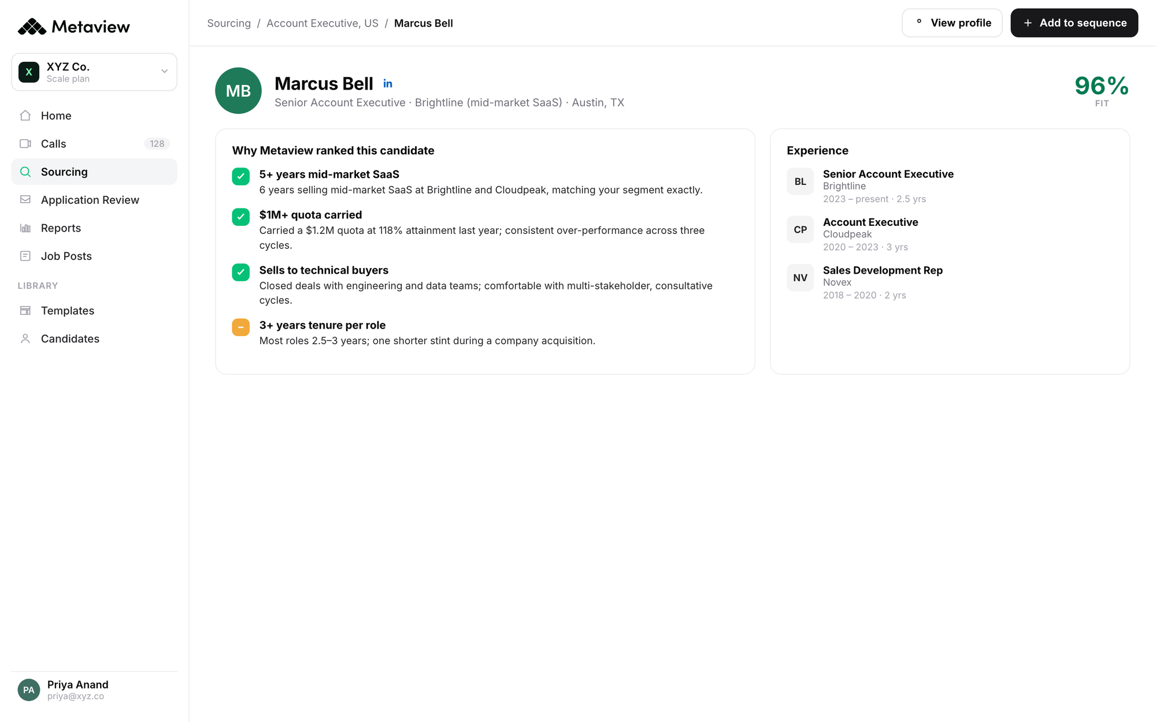Click the 'Sells to technical buyers' criterion title
Screen dimensions: 1156x722
click(x=324, y=270)
